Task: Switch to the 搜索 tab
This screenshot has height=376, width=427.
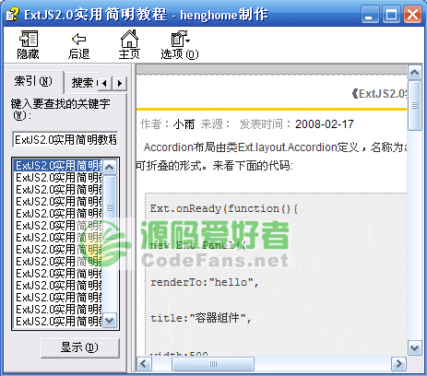Action: pyautogui.click(x=82, y=83)
